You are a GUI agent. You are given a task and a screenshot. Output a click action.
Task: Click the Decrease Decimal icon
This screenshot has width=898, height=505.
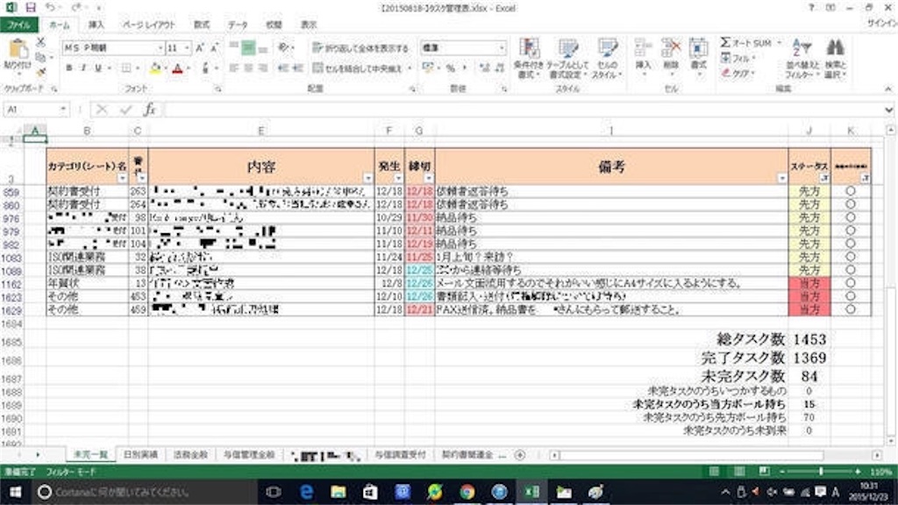pyautogui.click(x=499, y=68)
